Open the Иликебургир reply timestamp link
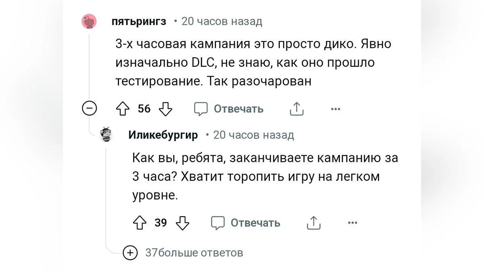Screen dimensions: 484x272 pos(253,135)
